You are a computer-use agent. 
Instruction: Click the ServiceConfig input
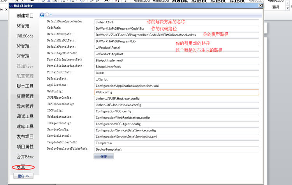coord(176,130)
